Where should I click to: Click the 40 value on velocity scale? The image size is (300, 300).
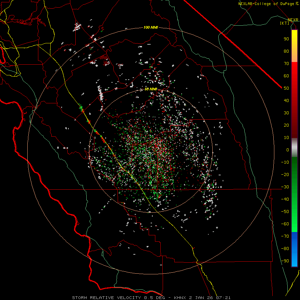[286, 100]
